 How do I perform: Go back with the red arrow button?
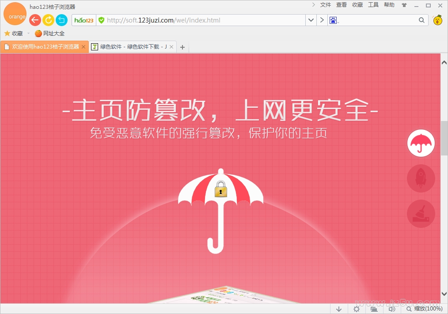[35, 20]
